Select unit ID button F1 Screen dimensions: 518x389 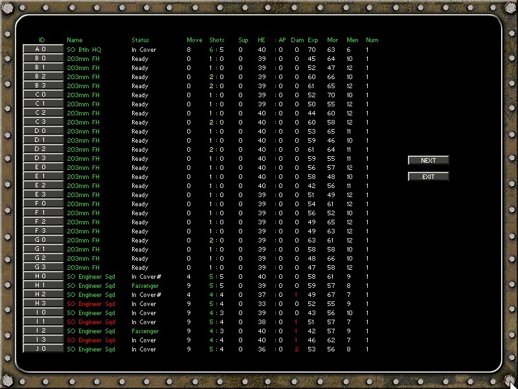[x=43, y=213]
